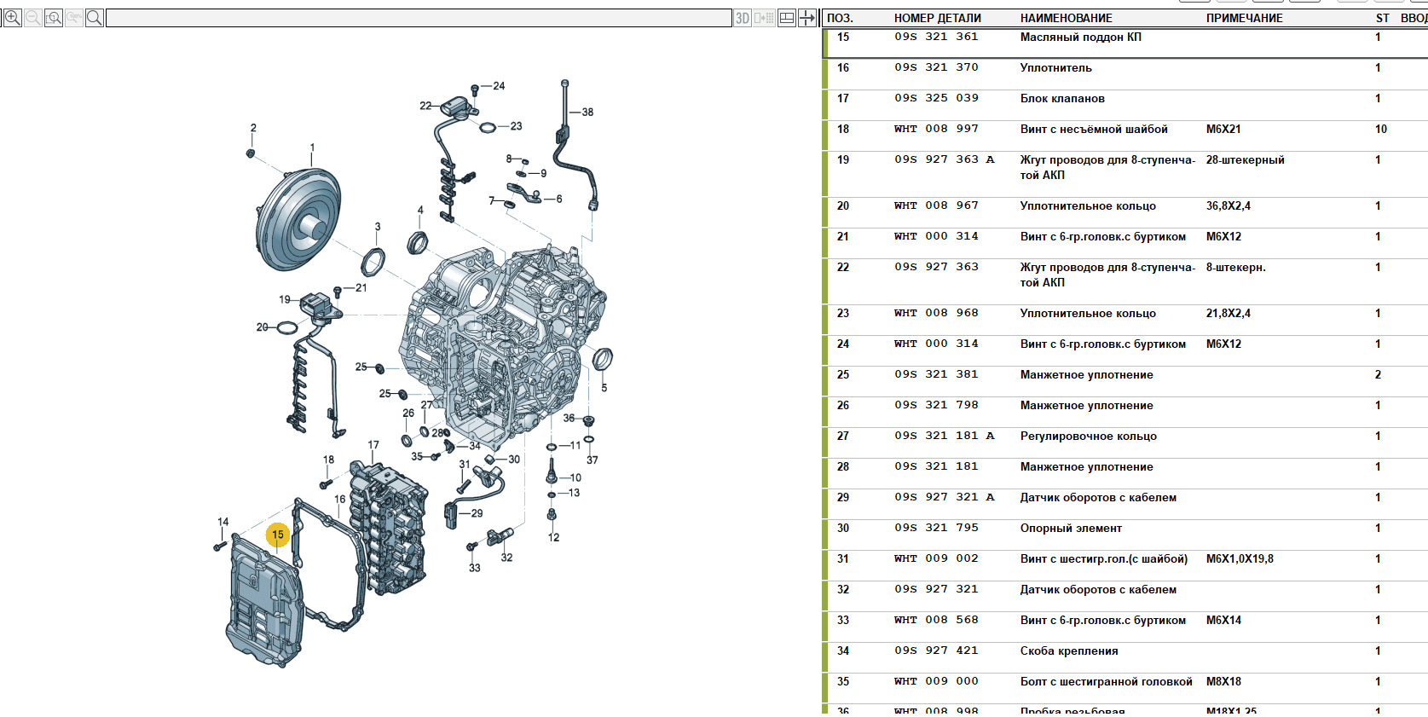Click the zoom in magnifier icon
The width and height of the screenshot is (1428, 717).
click(x=12, y=18)
